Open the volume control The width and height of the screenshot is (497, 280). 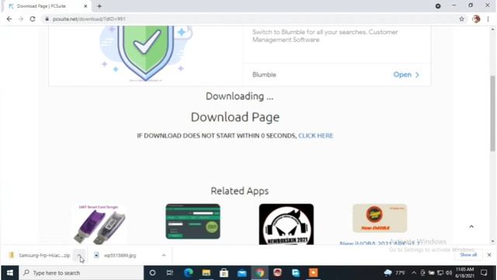pos(449,273)
